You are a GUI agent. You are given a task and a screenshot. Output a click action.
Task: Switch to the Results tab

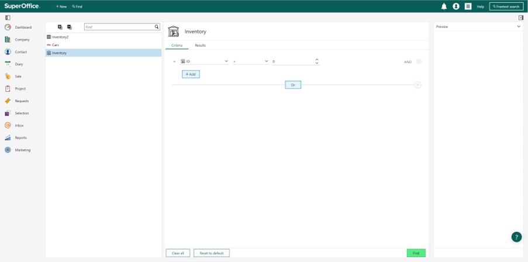click(x=201, y=46)
